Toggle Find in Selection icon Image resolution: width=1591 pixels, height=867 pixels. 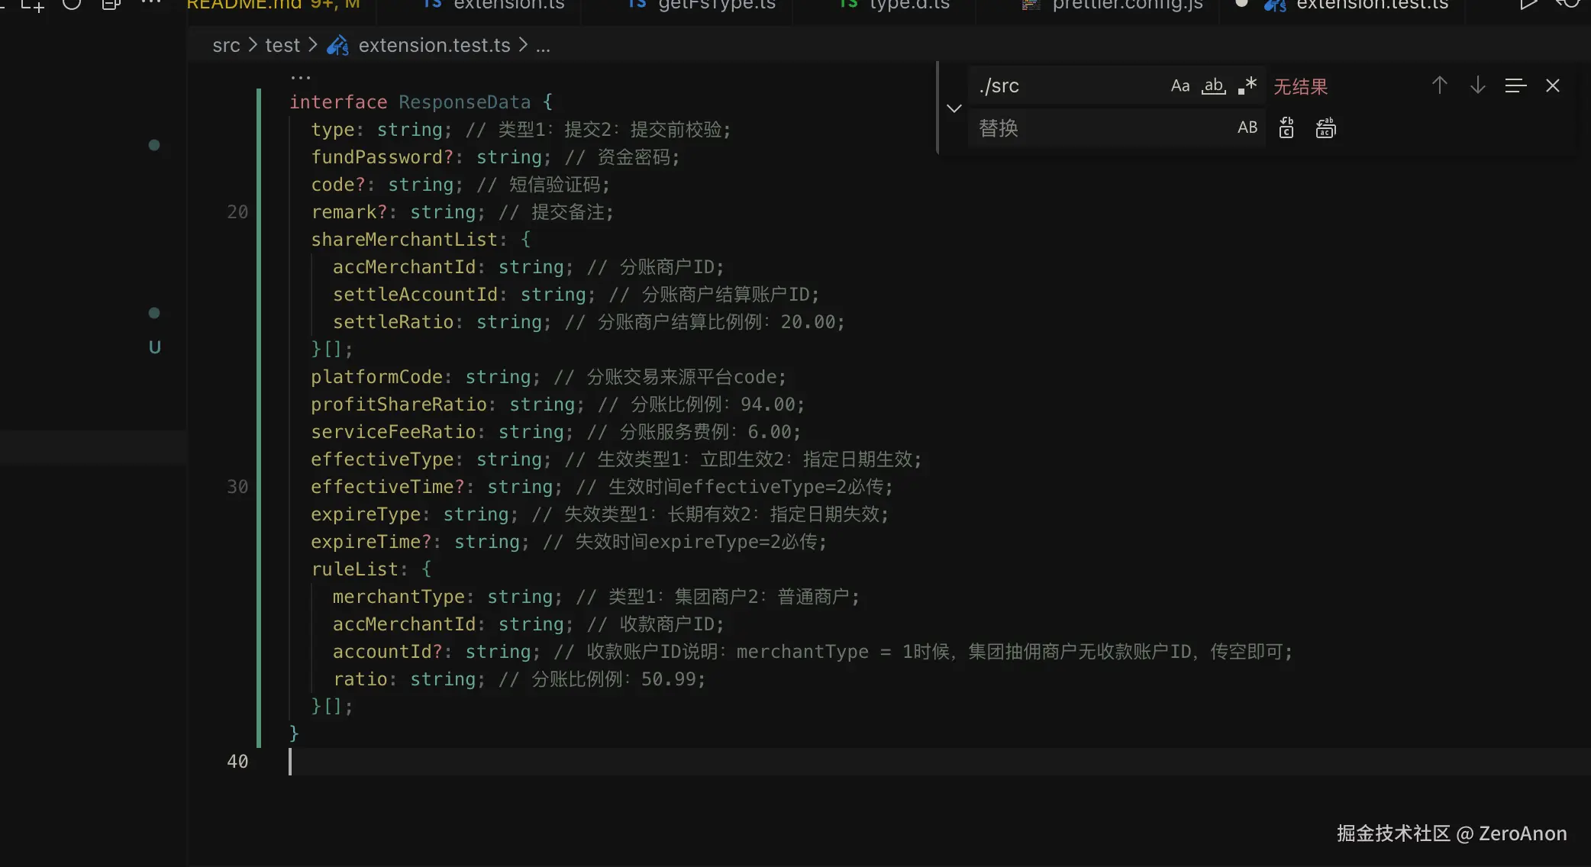(1515, 85)
